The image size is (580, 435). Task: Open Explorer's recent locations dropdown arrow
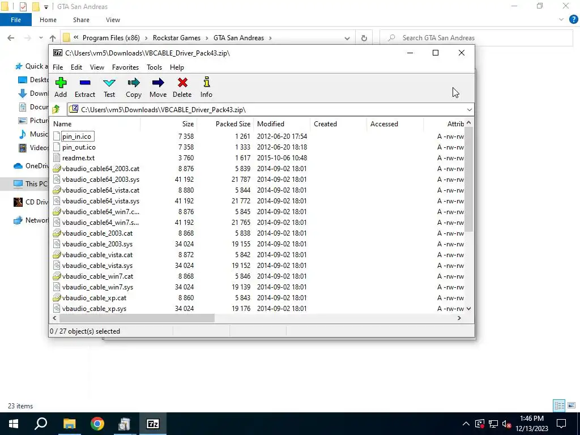click(x=41, y=38)
